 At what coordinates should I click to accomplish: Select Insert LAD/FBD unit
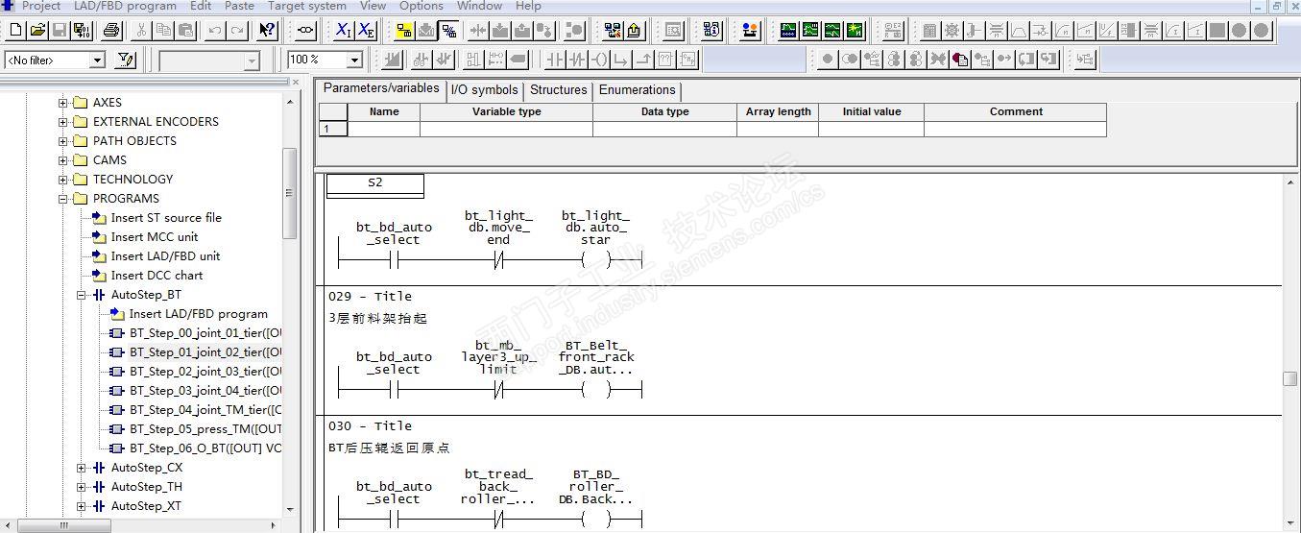(x=165, y=256)
